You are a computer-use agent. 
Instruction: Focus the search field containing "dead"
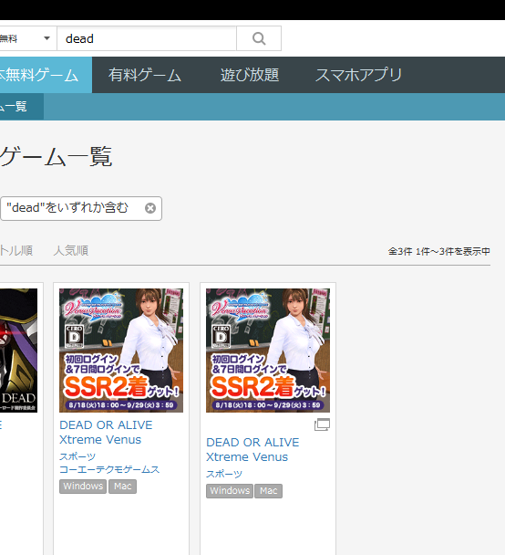tap(147, 38)
